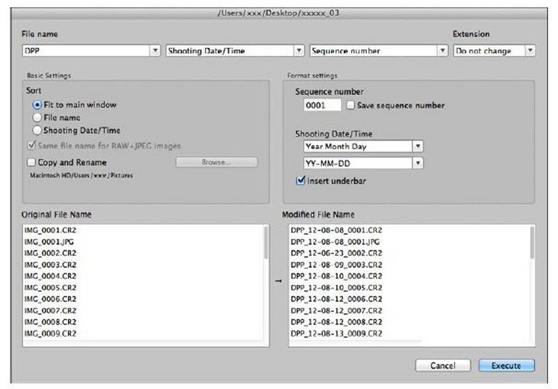The height and width of the screenshot is (389, 558).
Task: Click the Execute button
Action: pos(506,365)
